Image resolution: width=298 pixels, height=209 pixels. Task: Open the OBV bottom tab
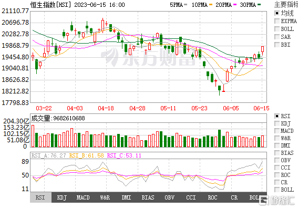[x=170, y=197]
